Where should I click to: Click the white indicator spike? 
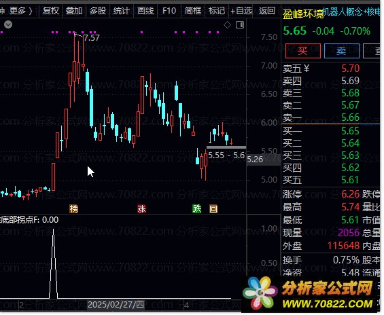coord(54,264)
